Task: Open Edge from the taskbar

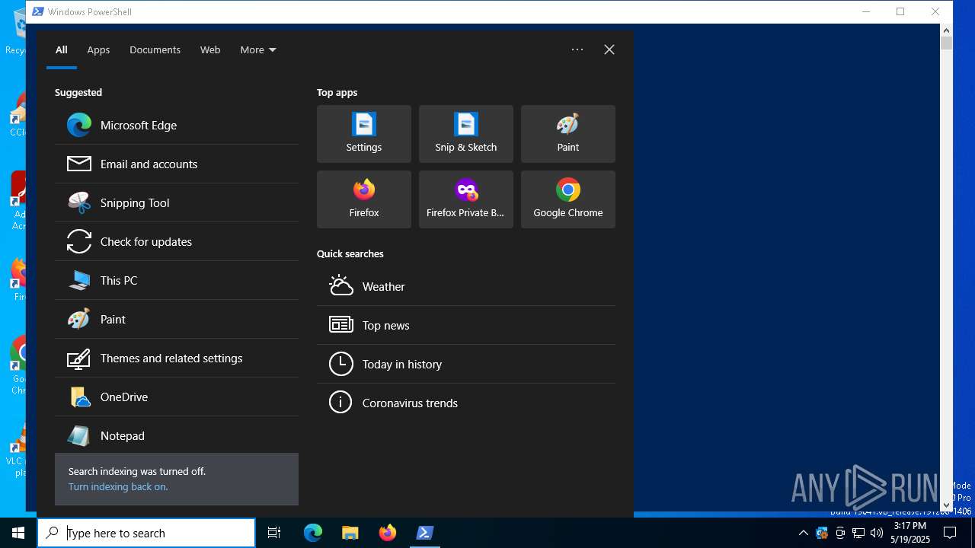Action: tap(313, 533)
